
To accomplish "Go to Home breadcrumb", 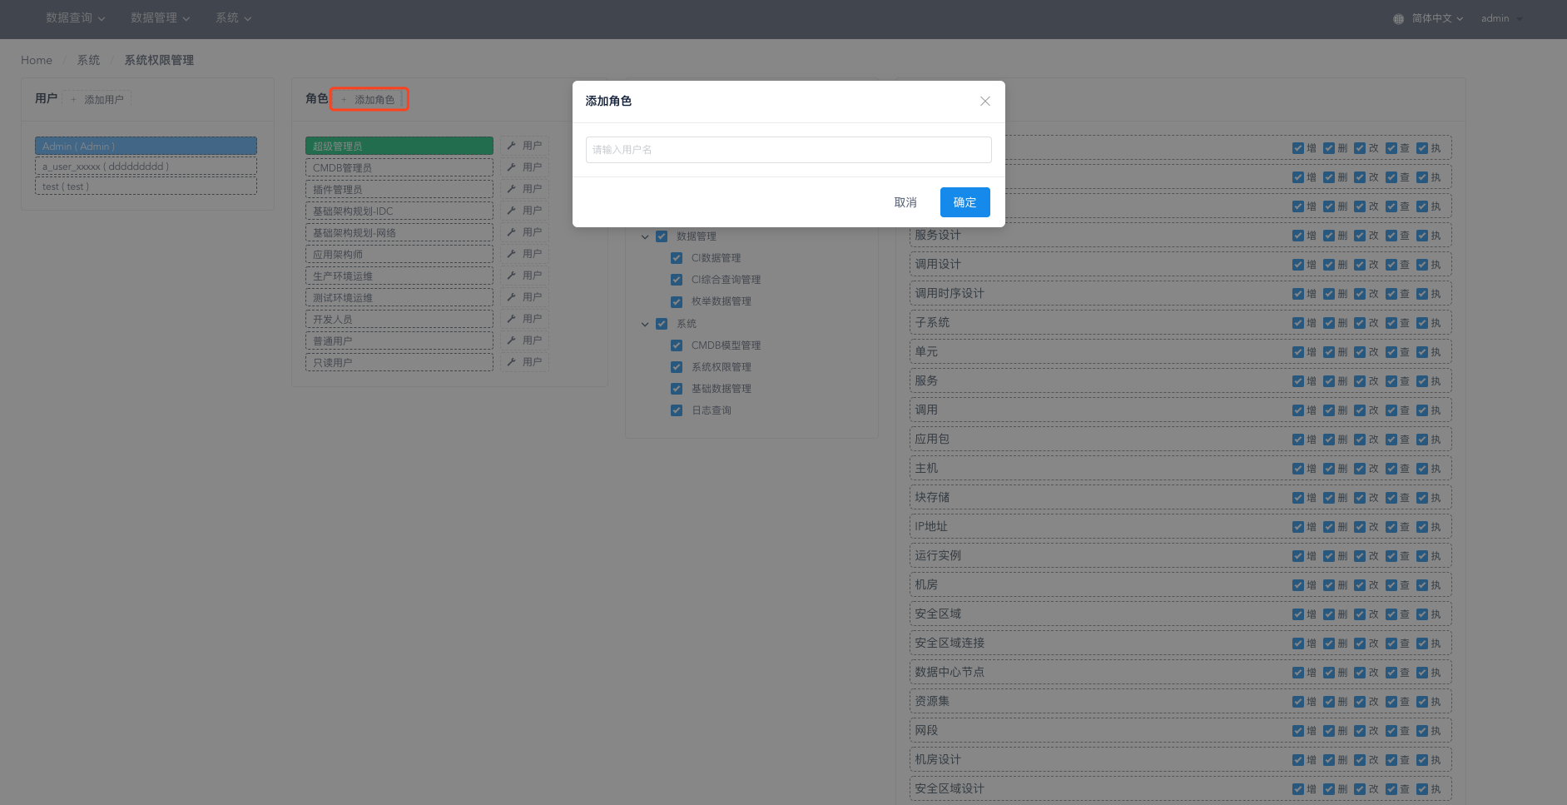I will click(x=37, y=60).
